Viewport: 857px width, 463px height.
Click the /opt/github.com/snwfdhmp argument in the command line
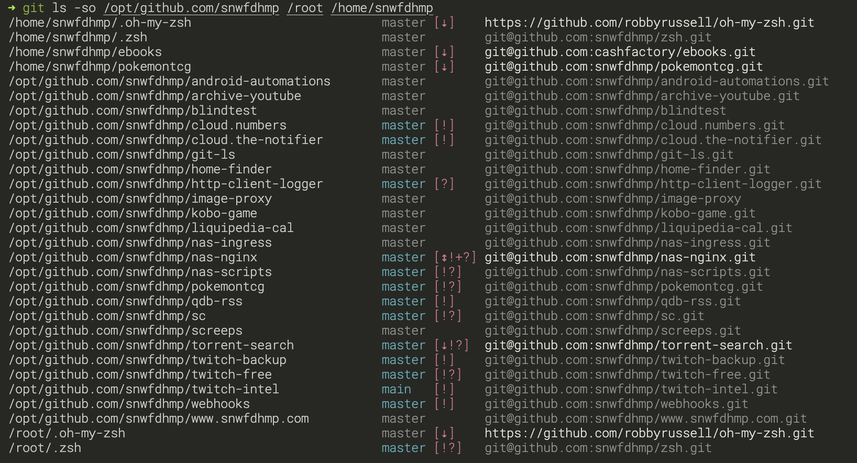coord(192,8)
